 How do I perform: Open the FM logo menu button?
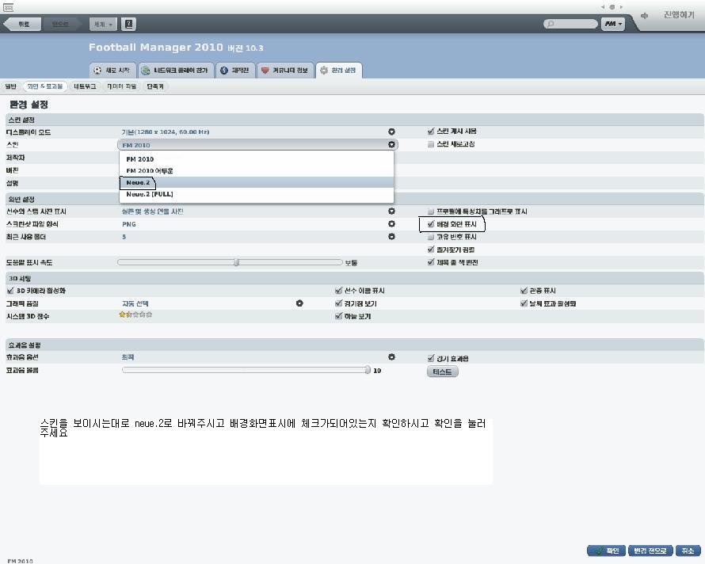pyautogui.click(x=612, y=25)
